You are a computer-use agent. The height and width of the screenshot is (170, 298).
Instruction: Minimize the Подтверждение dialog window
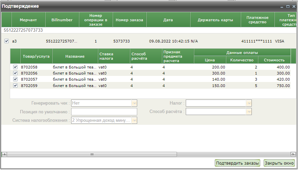(x=282, y=6)
